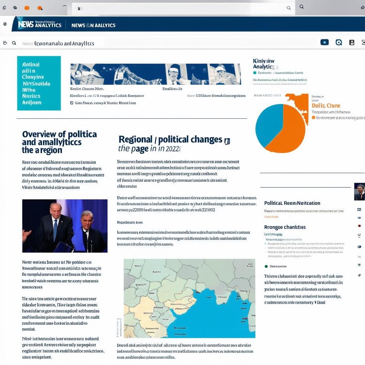
Task: Click the search icon beside the page breadcrumb
Action: tap(14, 43)
